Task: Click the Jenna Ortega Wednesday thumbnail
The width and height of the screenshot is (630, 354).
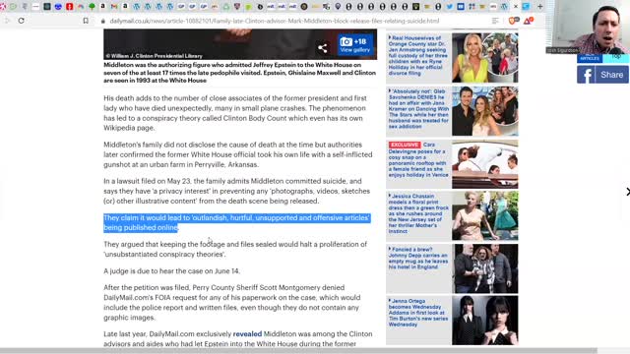Action: tap(485, 321)
